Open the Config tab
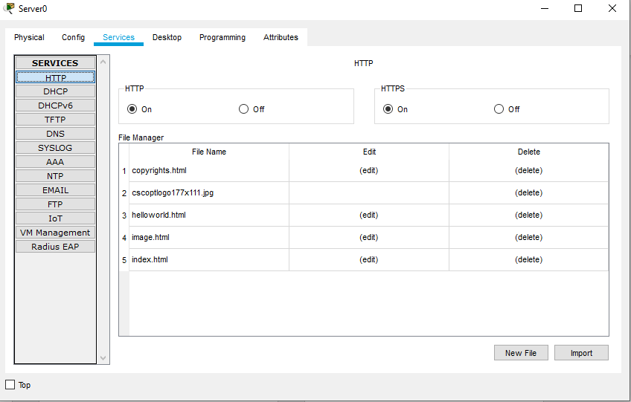 [x=73, y=37]
